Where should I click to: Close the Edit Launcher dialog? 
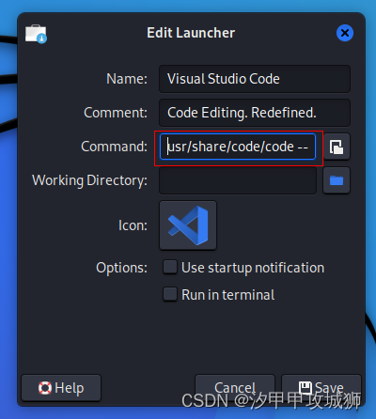pos(345,33)
